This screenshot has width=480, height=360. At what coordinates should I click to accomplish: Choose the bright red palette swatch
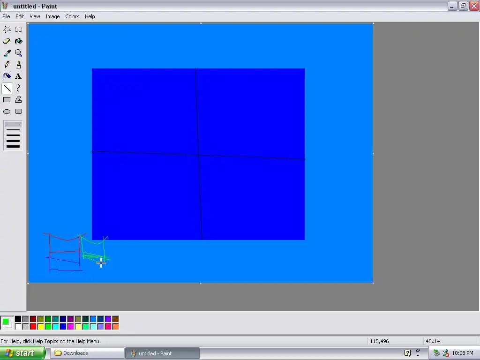[33, 327]
